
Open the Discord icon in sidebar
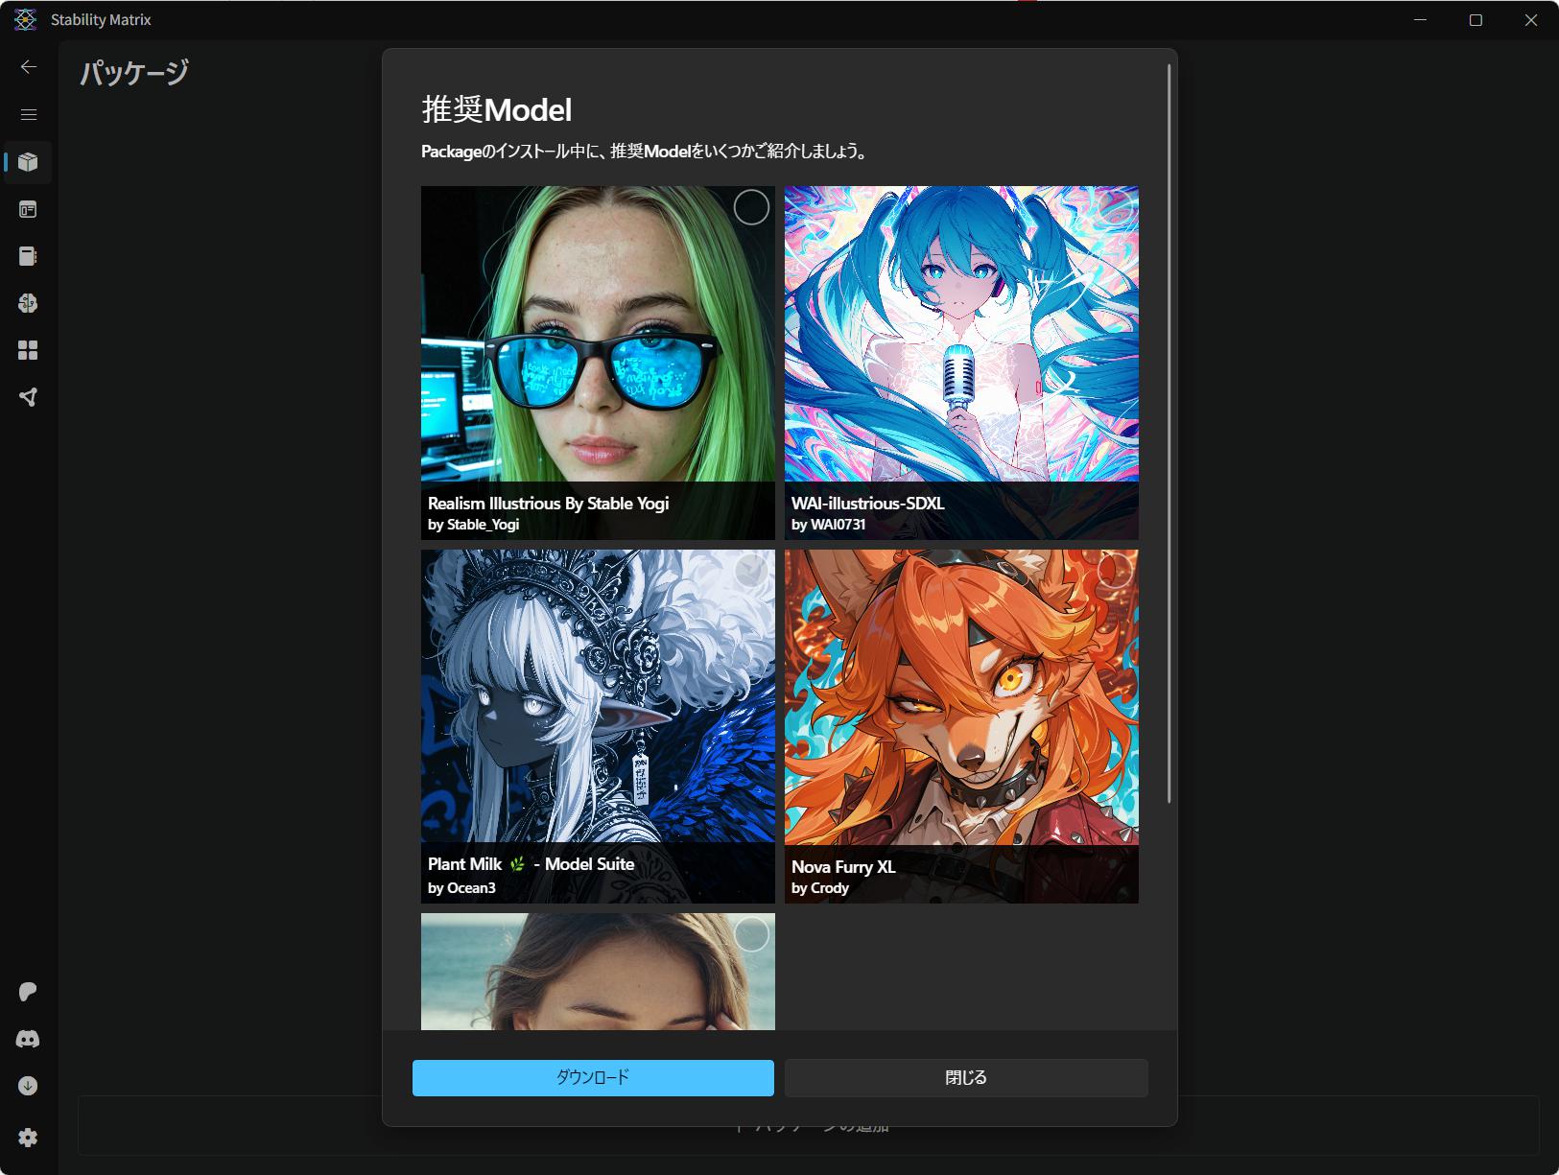click(28, 1039)
